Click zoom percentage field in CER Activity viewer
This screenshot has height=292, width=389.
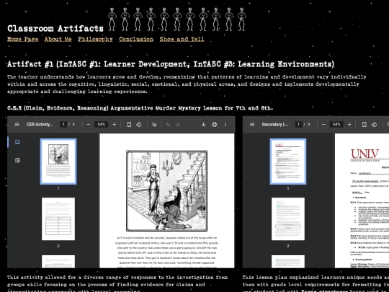pyautogui.click(x=102, y=125)
